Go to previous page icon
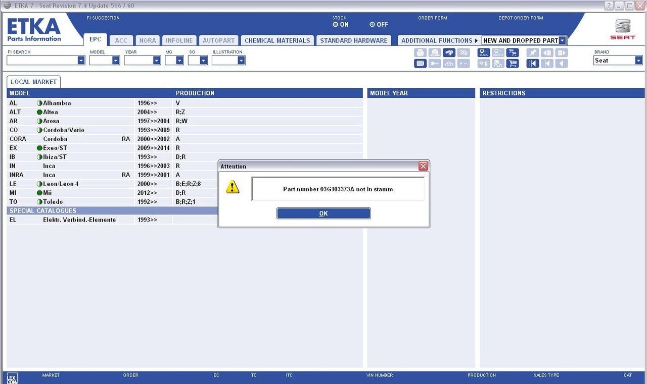Screen dimensions: 647x384 pyautogui.click(x=547, y=52)
